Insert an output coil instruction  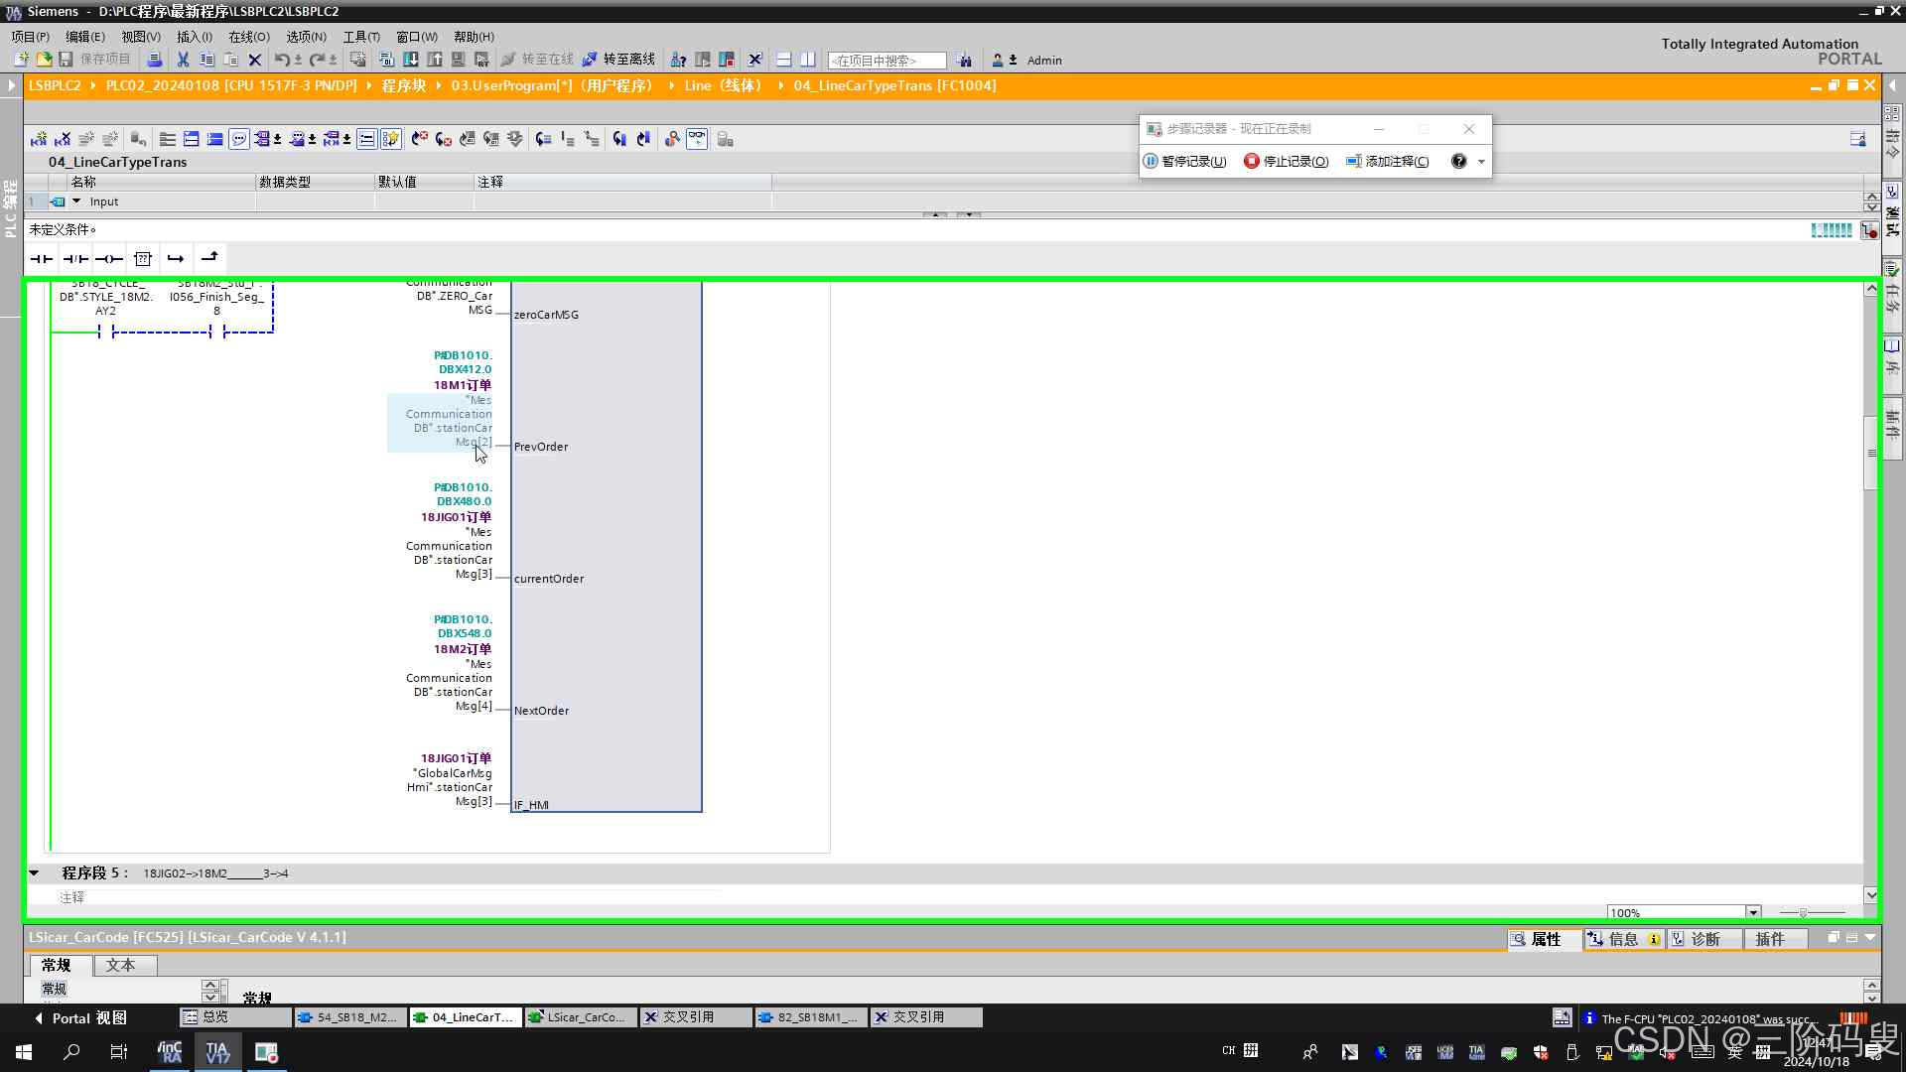(x=109, y=259)
